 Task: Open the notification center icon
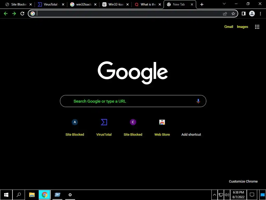pyautogui.click(x=252, y=195)
